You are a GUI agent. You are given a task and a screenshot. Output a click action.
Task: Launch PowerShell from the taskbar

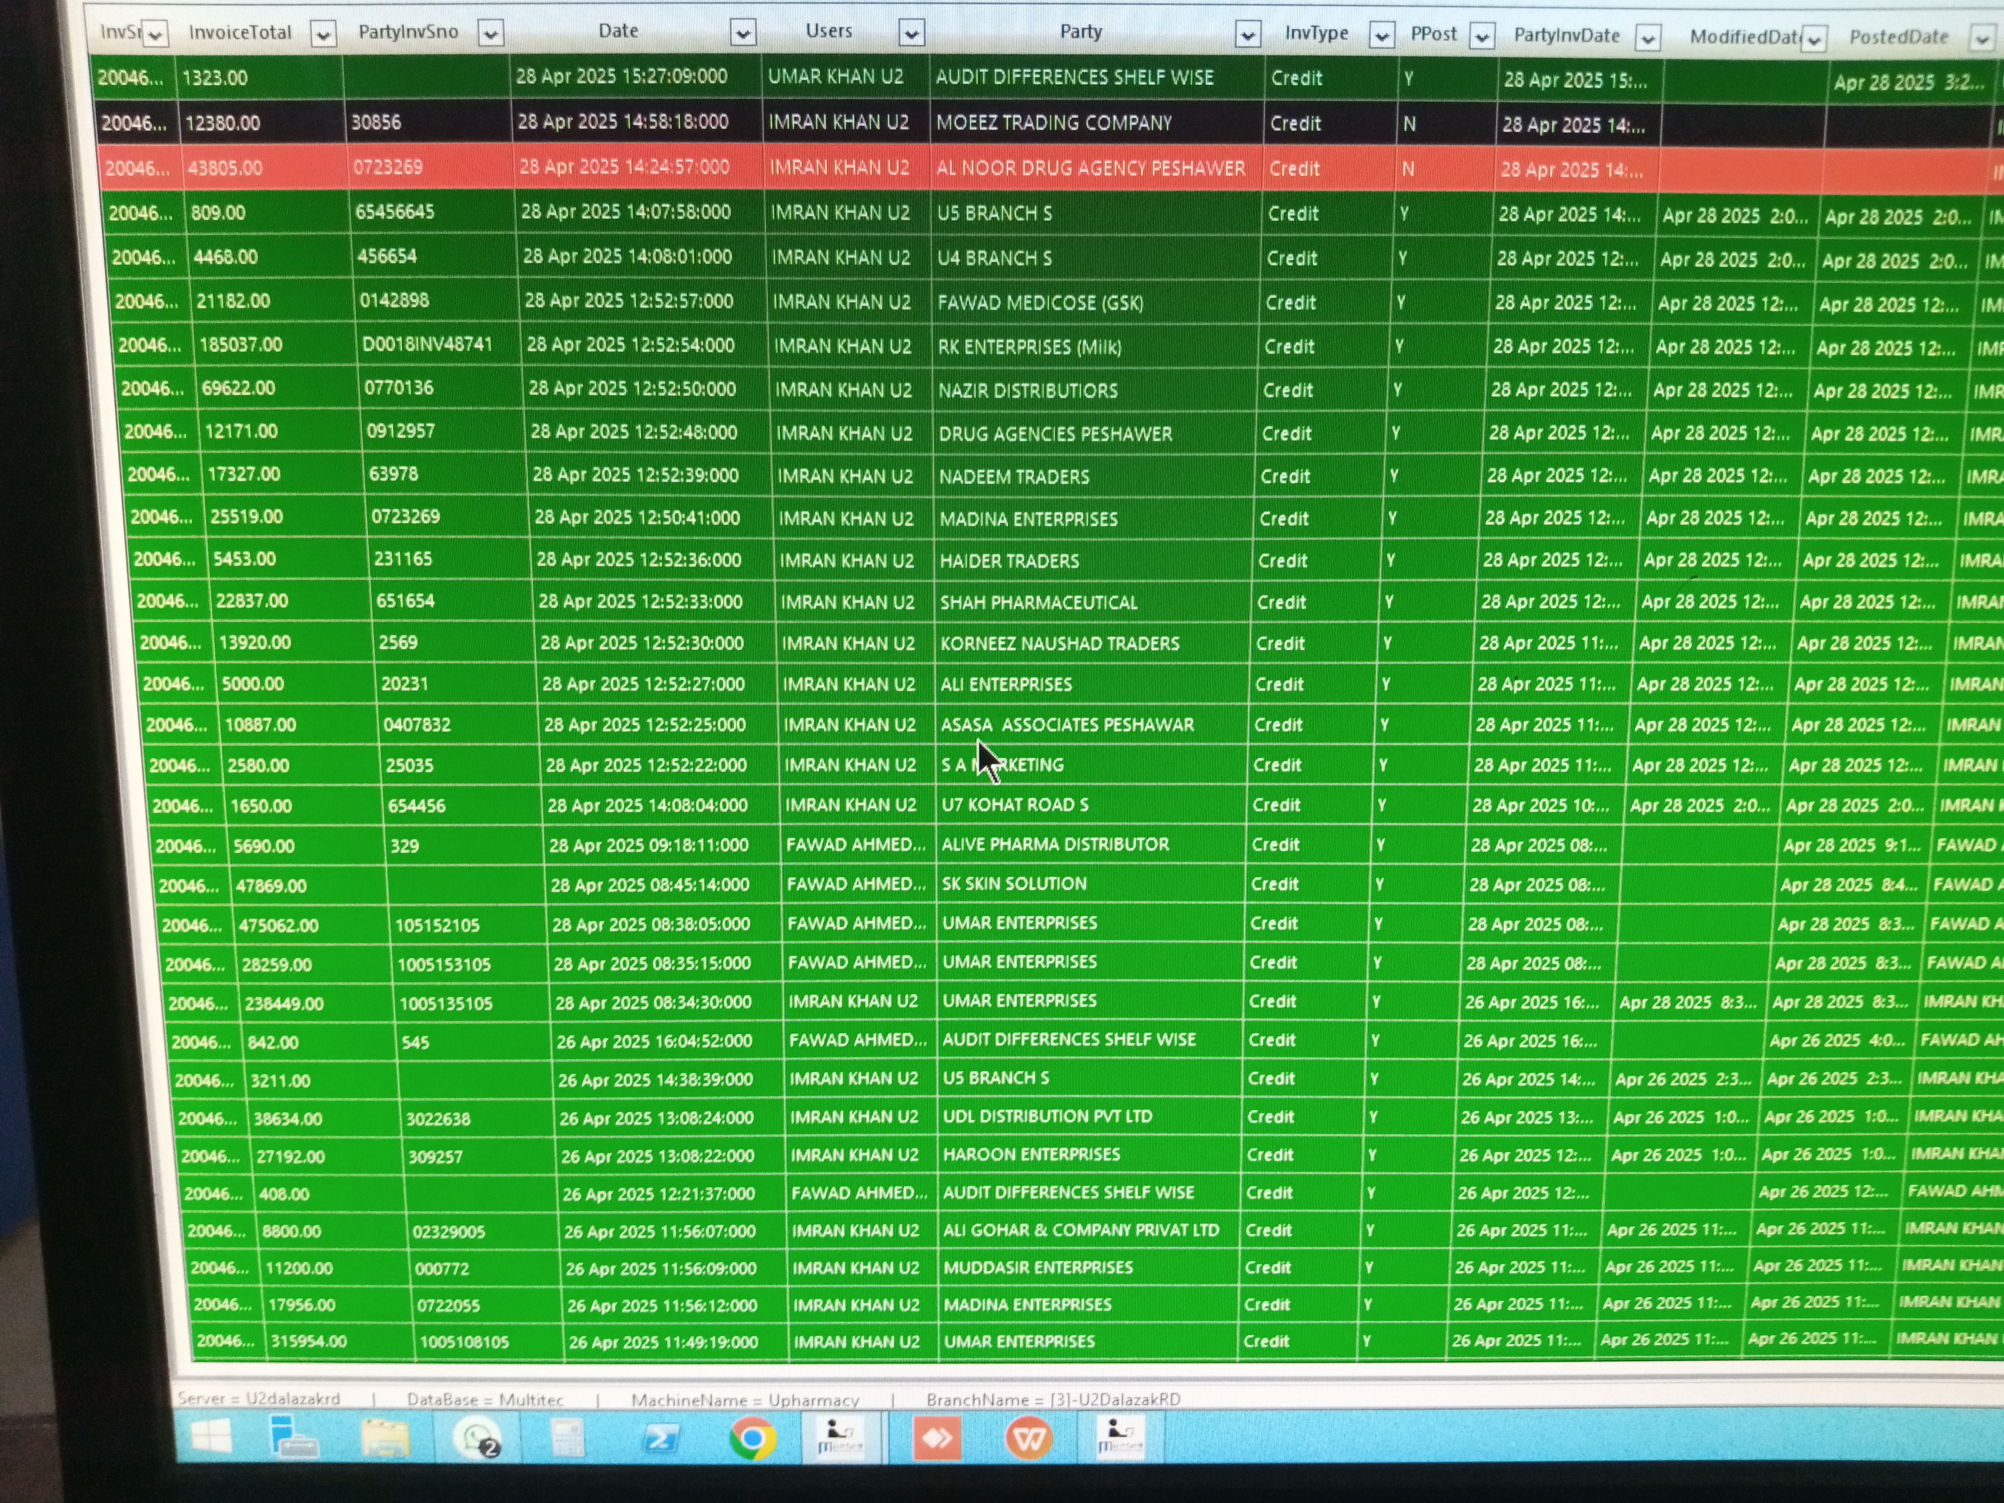tap(661, 1439)
